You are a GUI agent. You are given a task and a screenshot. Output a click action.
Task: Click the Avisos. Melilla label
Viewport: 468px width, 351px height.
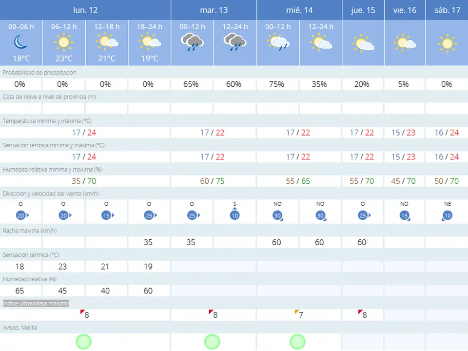[20, 328]
